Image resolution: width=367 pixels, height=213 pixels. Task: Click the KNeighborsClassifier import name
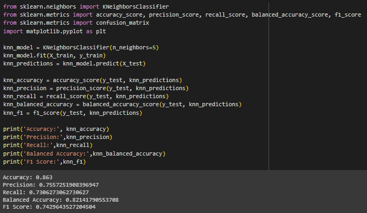136,7
